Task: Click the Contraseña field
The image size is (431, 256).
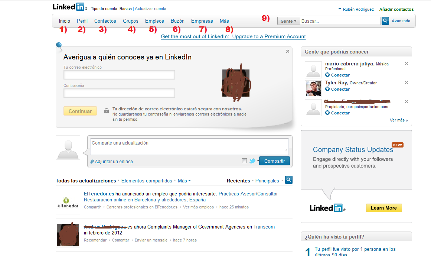Action: [119, 93]
